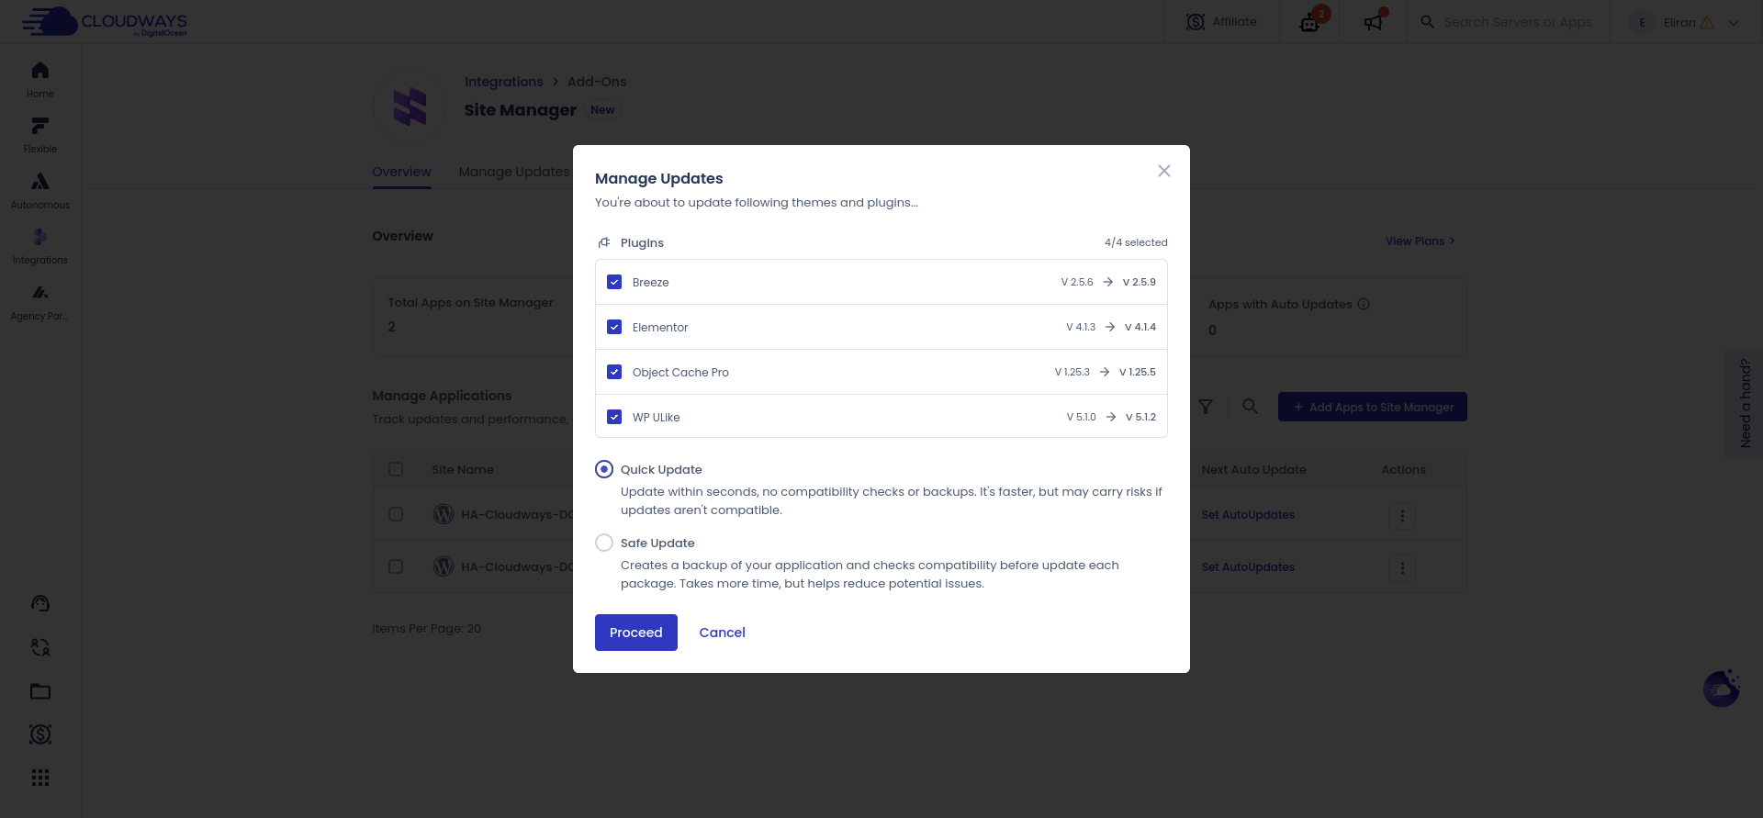Click the Integrations breadcrumb link
The width and height of the screenshot is (1763, 818).
point(504,82)
